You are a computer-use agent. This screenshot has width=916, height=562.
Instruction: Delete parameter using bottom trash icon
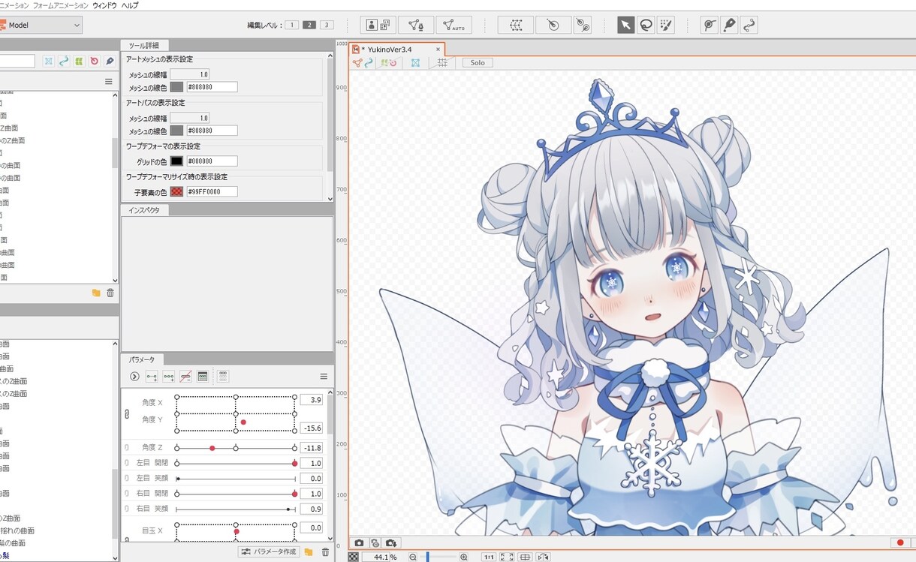325,551
